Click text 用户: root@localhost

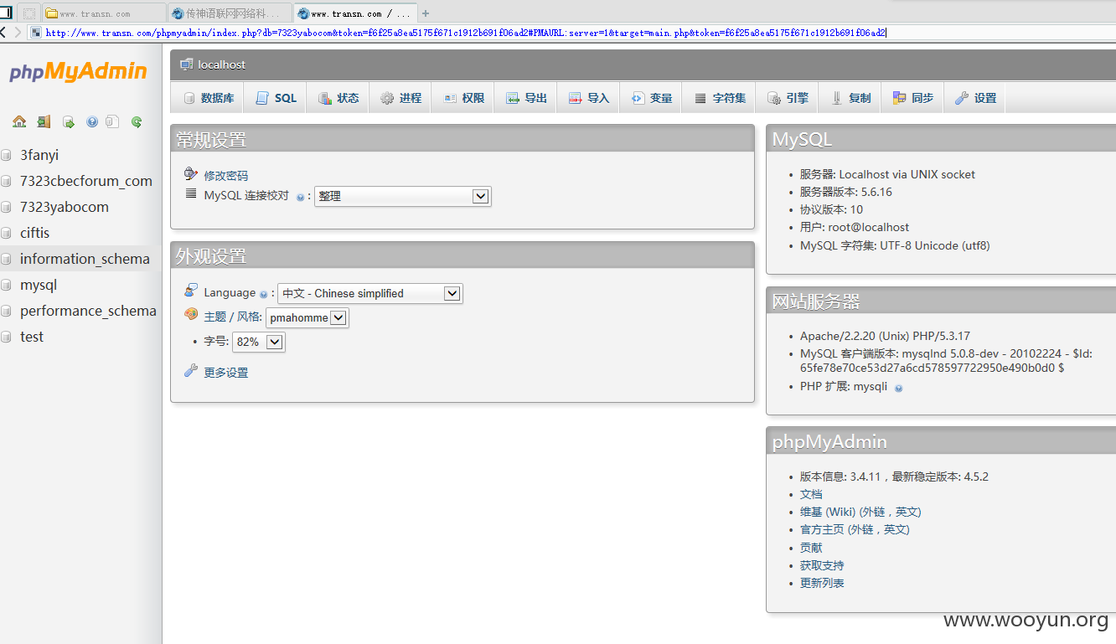click(x=855, y=227)
